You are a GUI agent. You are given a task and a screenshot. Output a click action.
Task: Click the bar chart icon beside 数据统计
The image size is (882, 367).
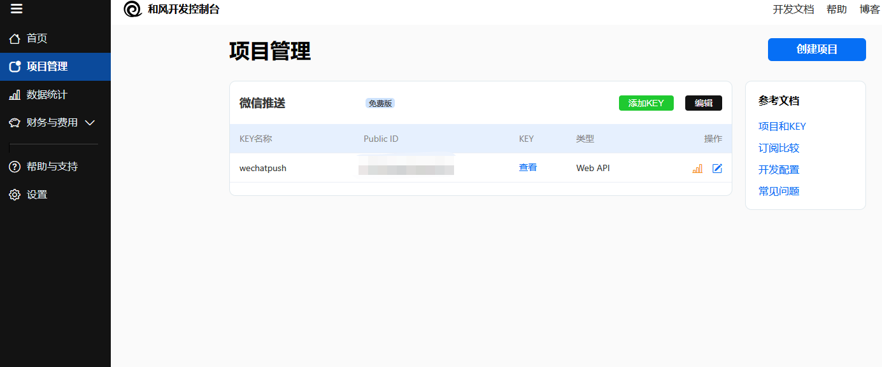15,95
